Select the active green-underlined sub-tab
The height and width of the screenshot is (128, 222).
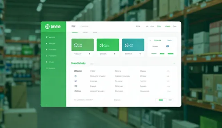pos(75,32)
